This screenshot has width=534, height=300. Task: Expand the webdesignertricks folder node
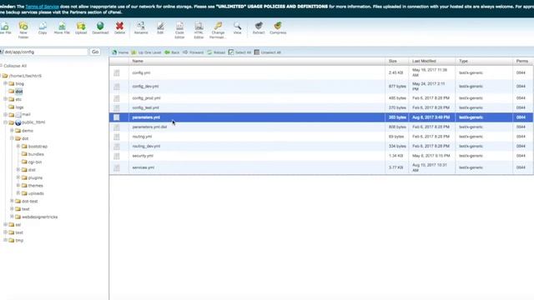[x=12, y=217]
